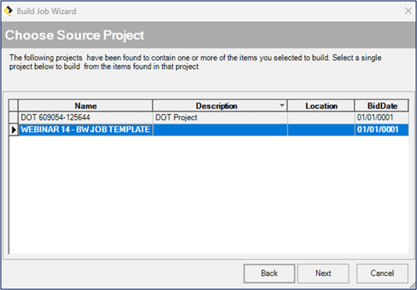417x290 pixels.
Task: Click the grid's top-left select-all corner cell
Action: (x=13, y=106)
